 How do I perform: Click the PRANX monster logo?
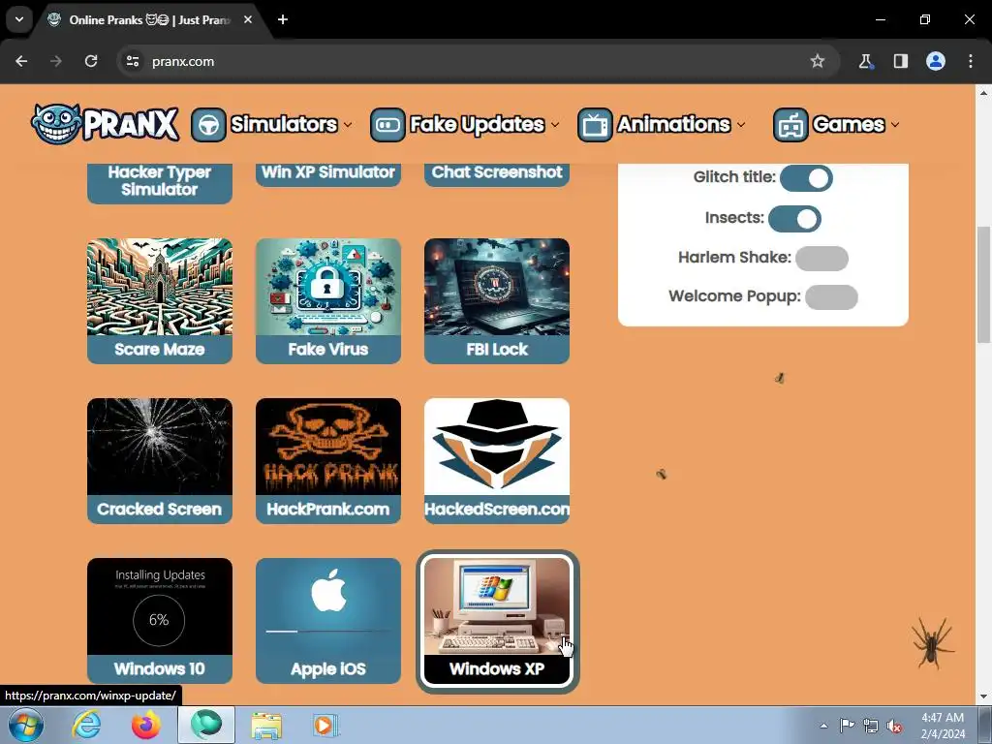click(x=105, y=124)
